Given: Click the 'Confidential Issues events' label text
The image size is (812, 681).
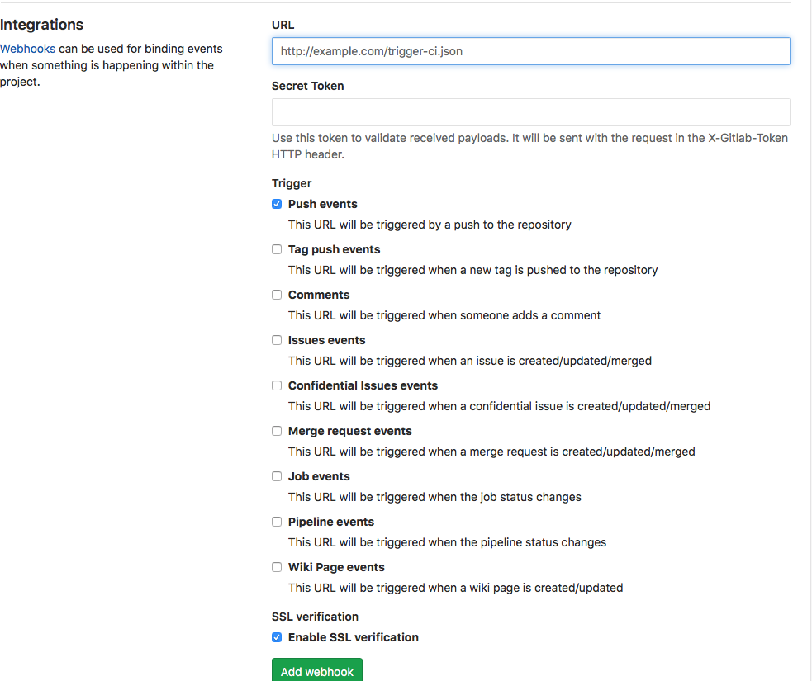Looking at the screenshot, I should tap(363, 385).
